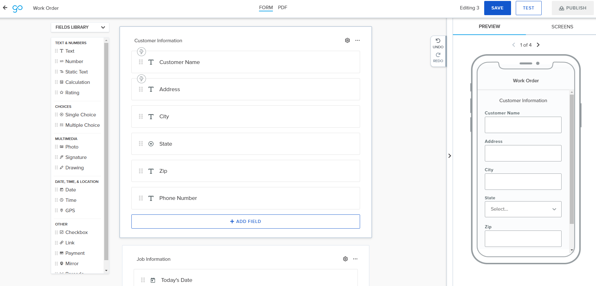
Task: Click the TEST button
Action: click(x=528, y=8)
